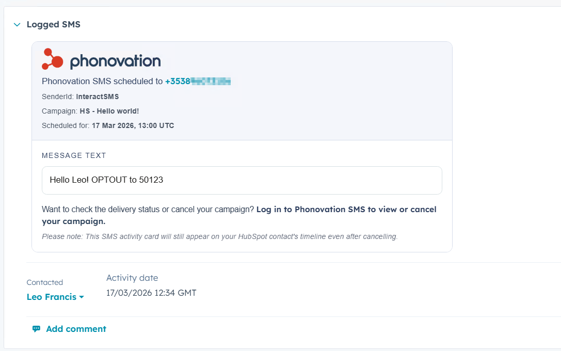Expand the caret beside Leo Francis
Viewport: 561px width, 351px height.
pos(82,298)
